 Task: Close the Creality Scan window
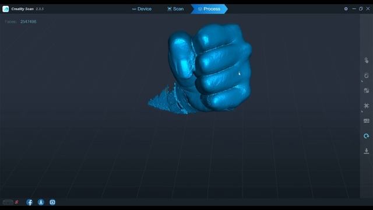pyautogui.click(x=368, y=9)
